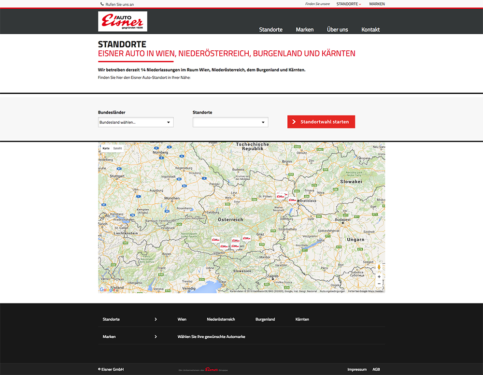Open Standorte in the main navigation

click(x=271, y=29)
